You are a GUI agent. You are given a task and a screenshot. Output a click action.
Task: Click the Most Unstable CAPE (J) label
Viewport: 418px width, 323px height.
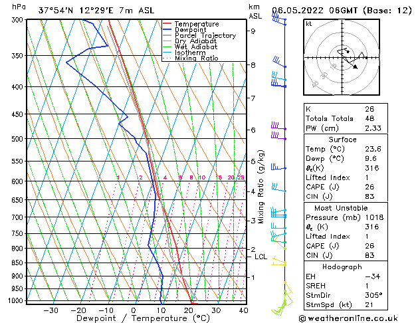click(x=322, y=246)
